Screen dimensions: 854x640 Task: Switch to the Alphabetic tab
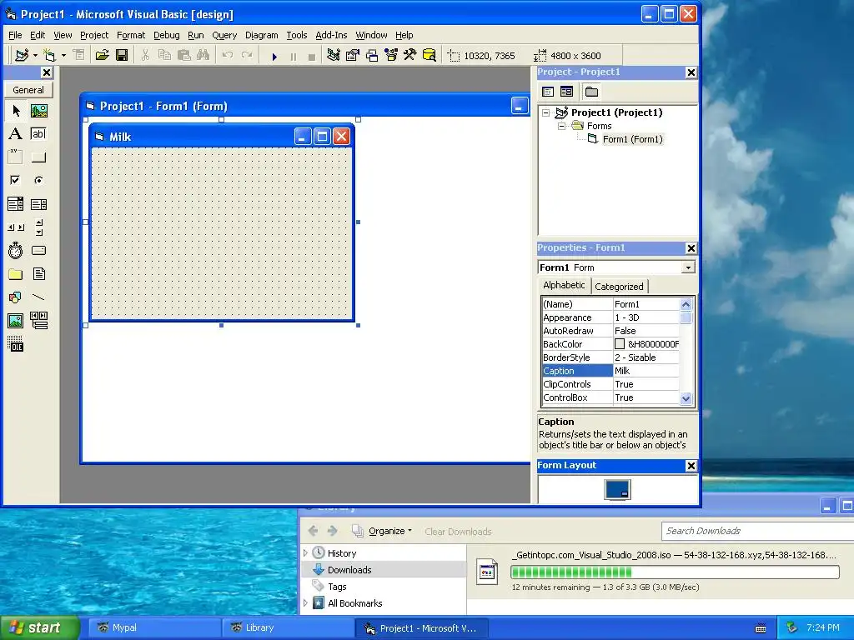click(565, 285)
